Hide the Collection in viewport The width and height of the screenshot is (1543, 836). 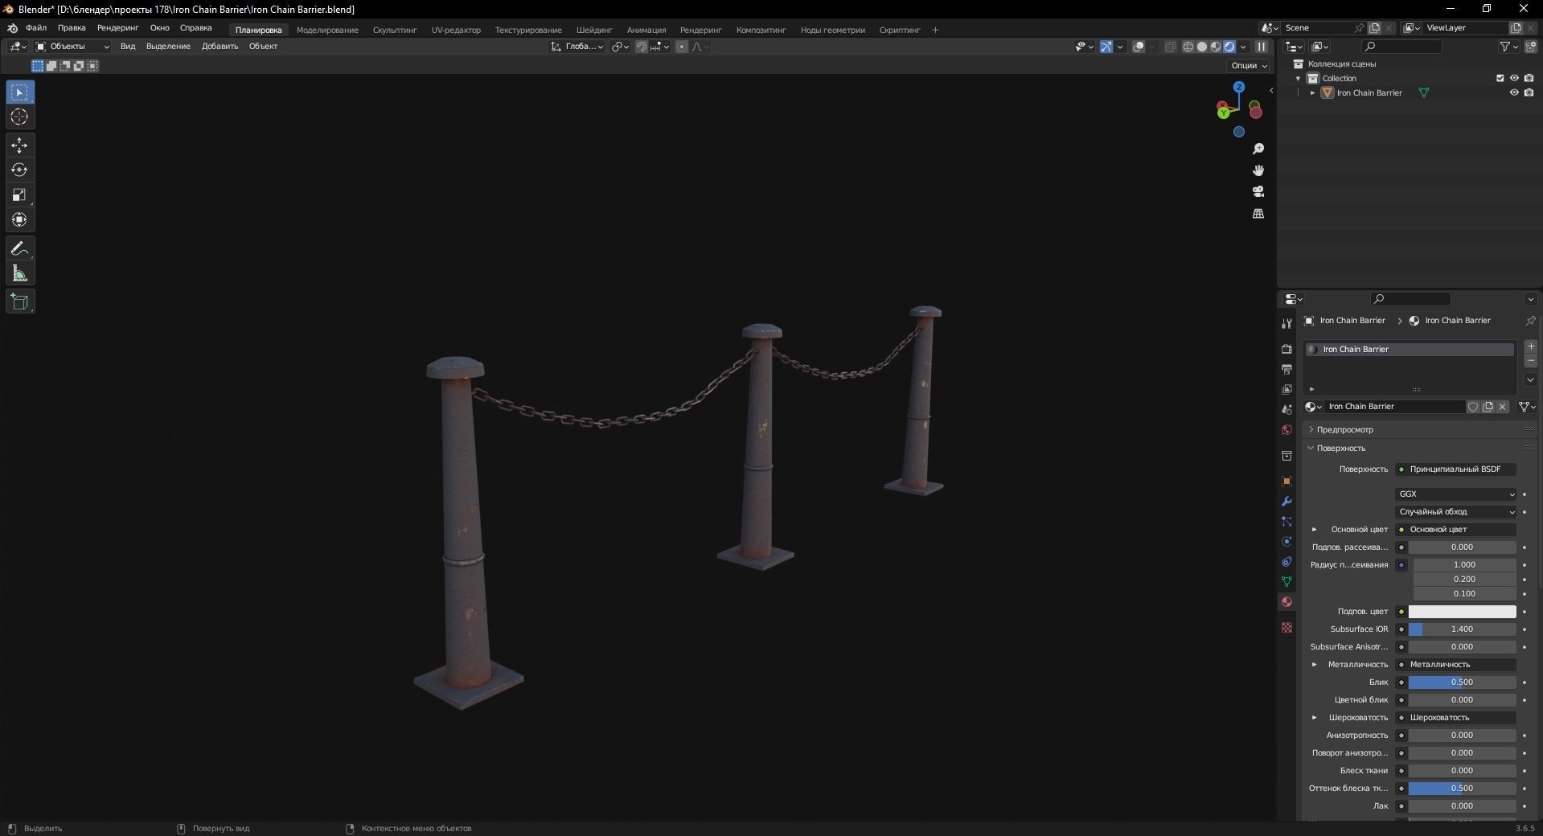[x=1514, y=78]
